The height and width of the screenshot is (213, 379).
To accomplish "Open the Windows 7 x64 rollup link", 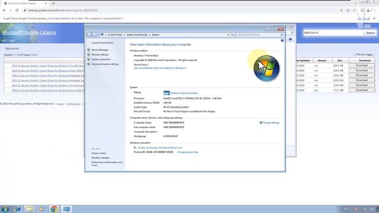I will point(47,85).
